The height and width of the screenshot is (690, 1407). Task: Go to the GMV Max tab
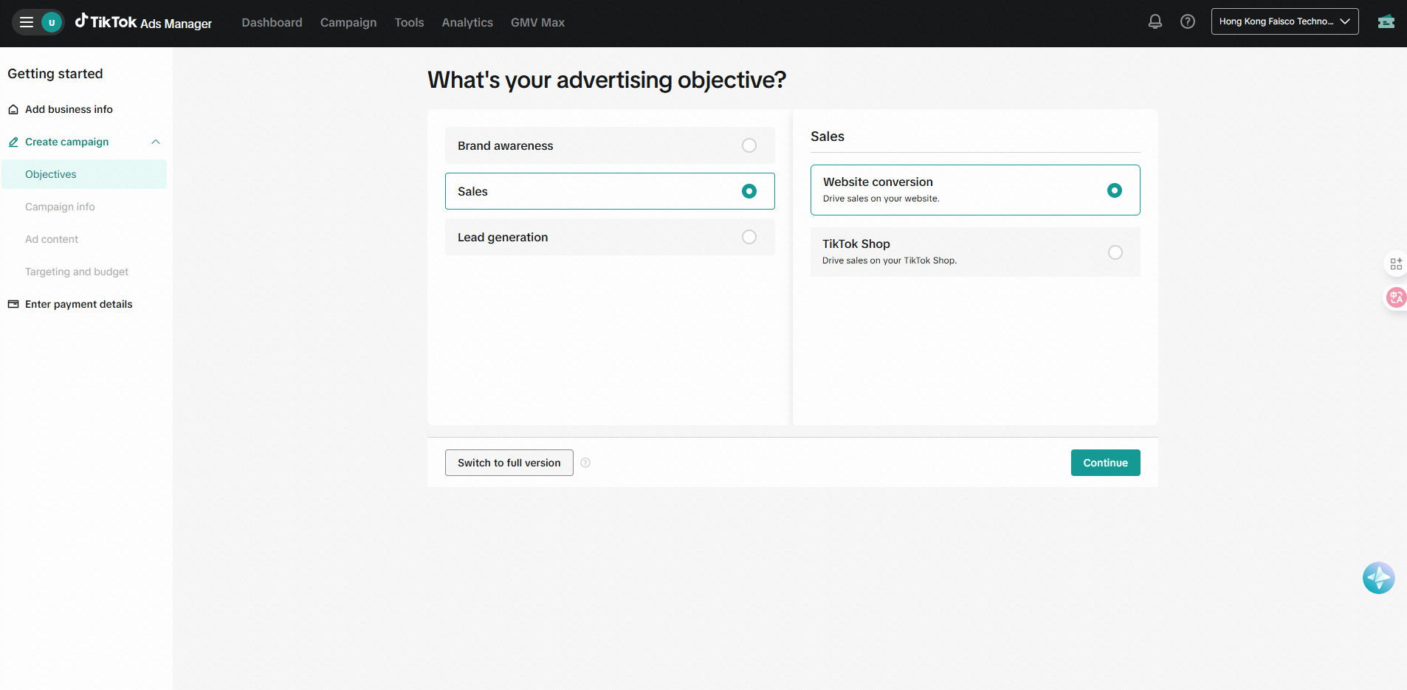(537, 23)
